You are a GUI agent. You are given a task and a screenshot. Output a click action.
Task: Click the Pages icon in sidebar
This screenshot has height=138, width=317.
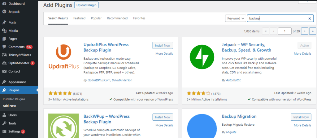click(x=4, y=39)
